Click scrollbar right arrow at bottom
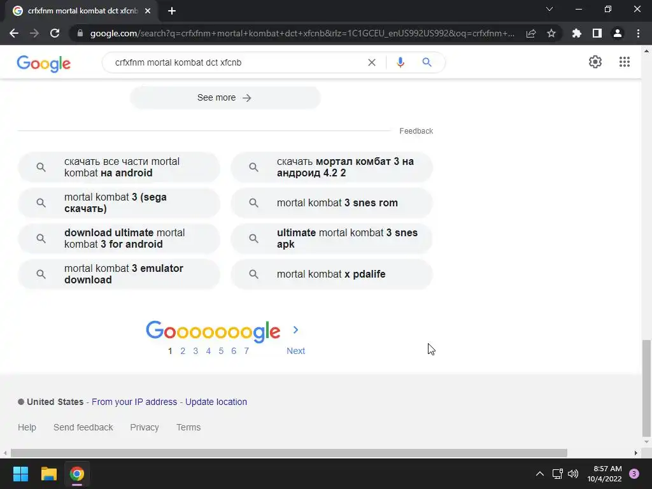Viewport: 652px width, 489px height. coord(636,453)
